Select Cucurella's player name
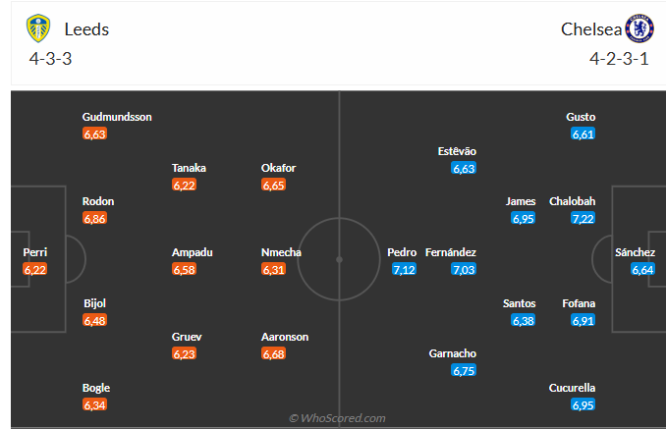Screen dimensions: 666x429 (x=572, y=388)
